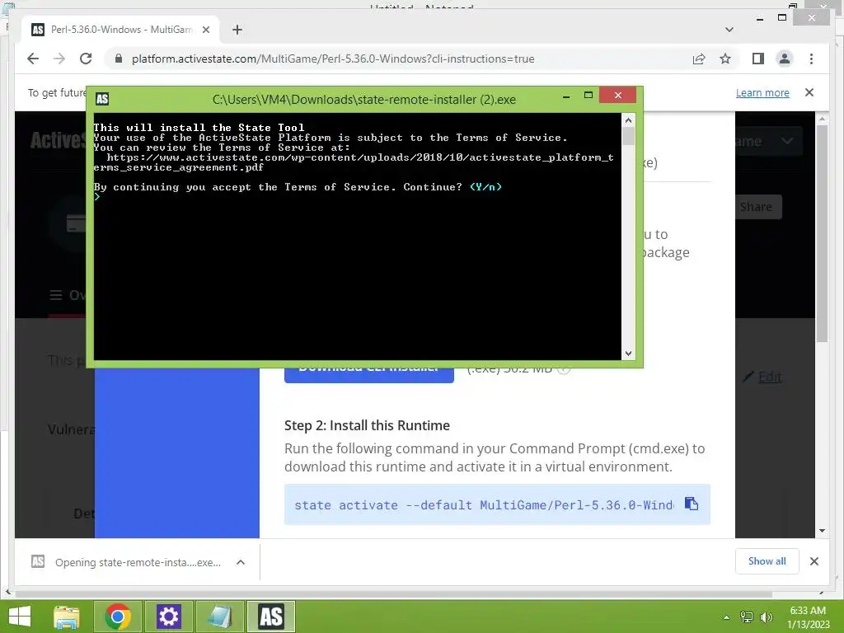
Task: Share this page icon in address bar
Action: (x=699, y=59)
